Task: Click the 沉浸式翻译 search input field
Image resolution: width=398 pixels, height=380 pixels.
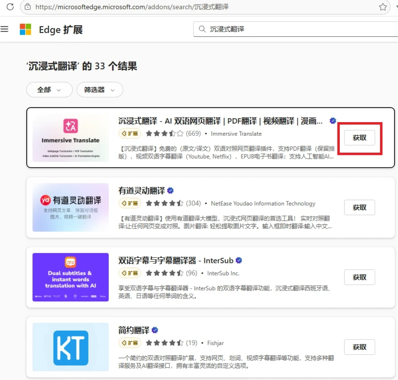Action: pyautogui.click(x=296, y=29)
